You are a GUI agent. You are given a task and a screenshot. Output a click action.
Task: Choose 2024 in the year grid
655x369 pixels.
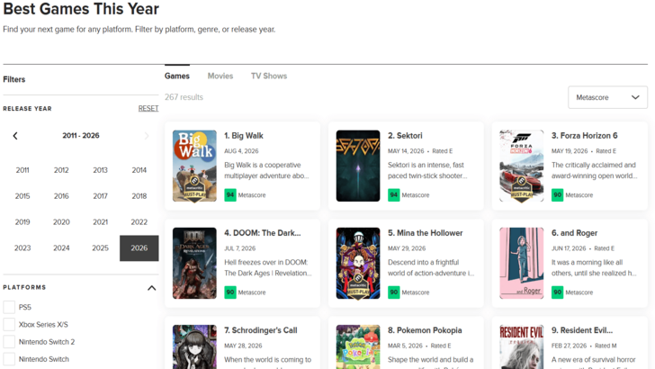[61, 247]
